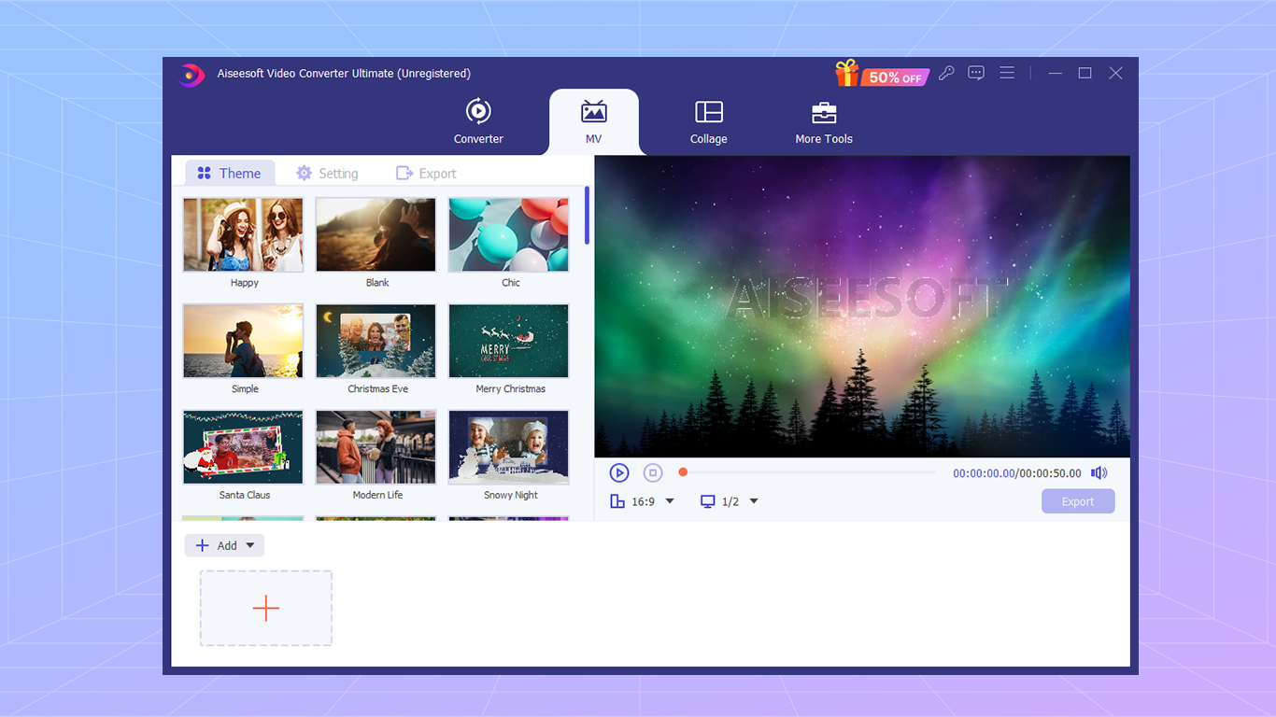The height and width of the screenshot is (717, 1276).
Task: Open the hamburger menu
Action: pyautogui.click(x=1007, y=72)
